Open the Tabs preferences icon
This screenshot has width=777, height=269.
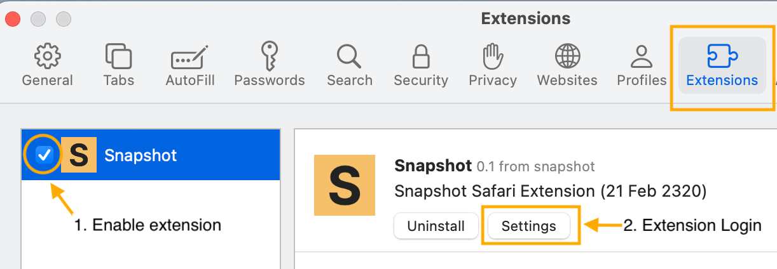pos(118,56)
